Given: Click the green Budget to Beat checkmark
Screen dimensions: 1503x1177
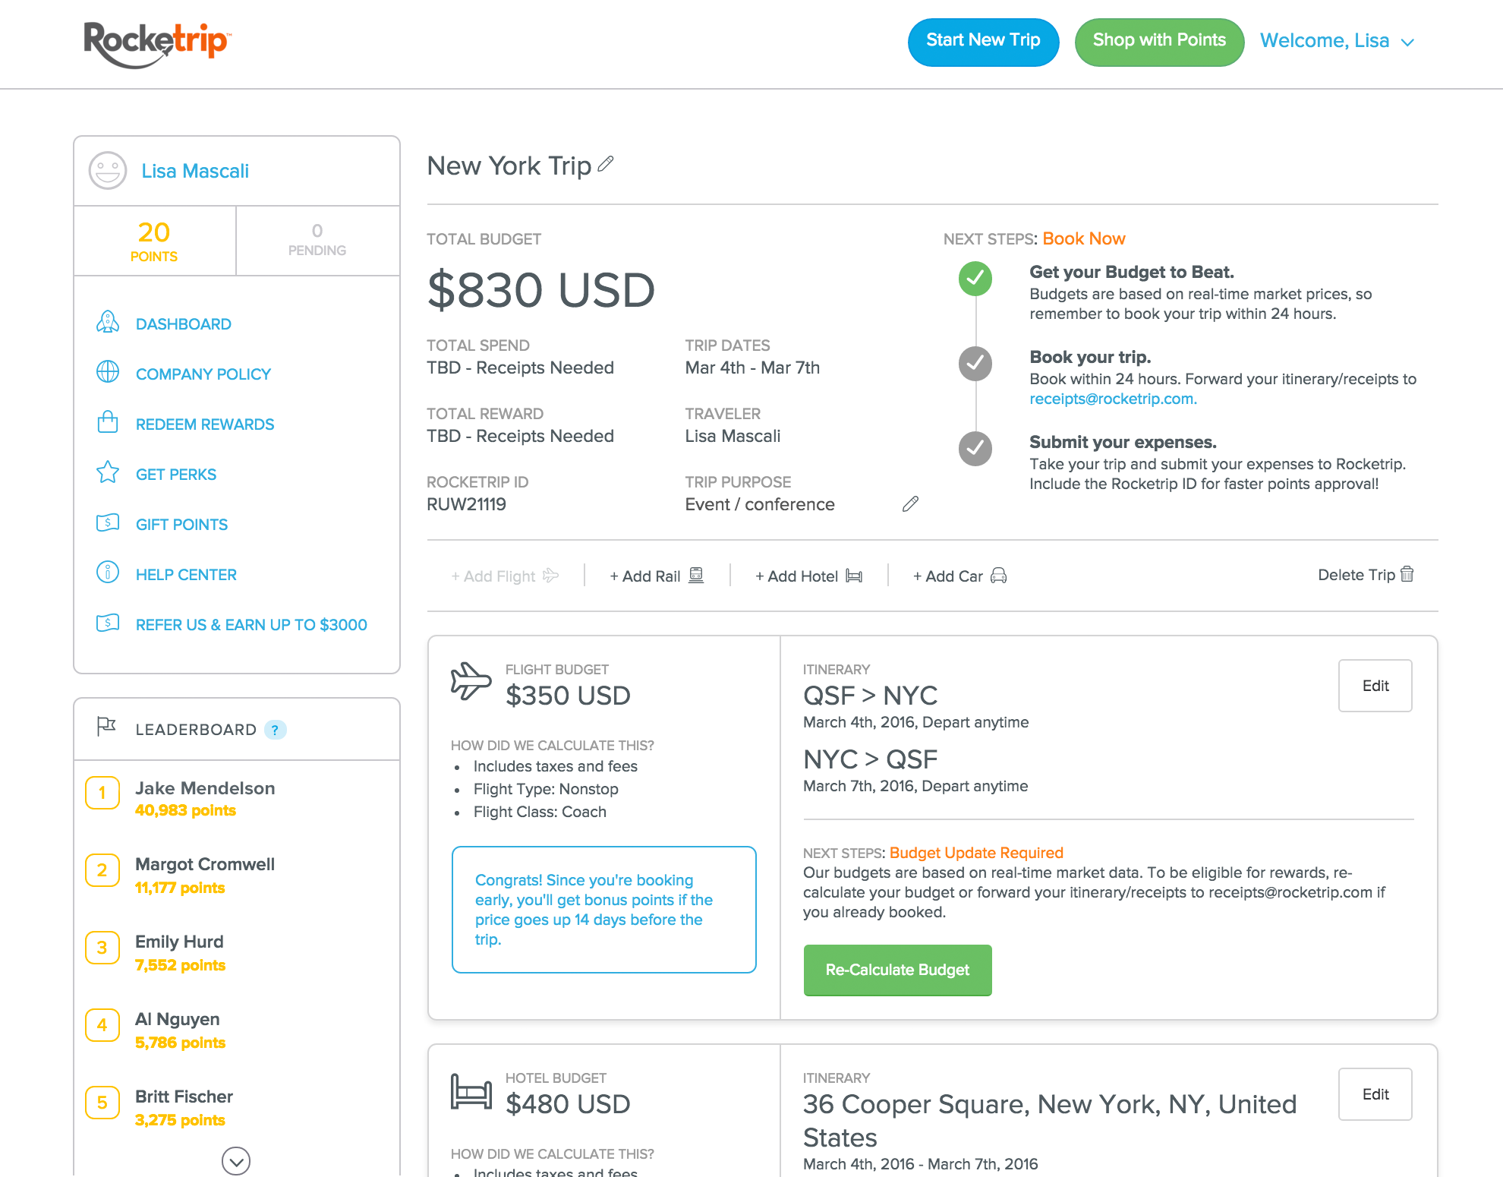Looking at the screenshot, I should pos(975,279).
